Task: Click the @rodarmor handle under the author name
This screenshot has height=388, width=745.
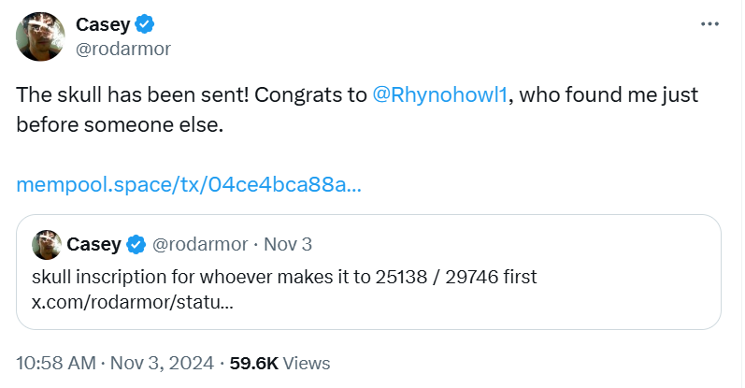Action: click(x=122, y=50)
